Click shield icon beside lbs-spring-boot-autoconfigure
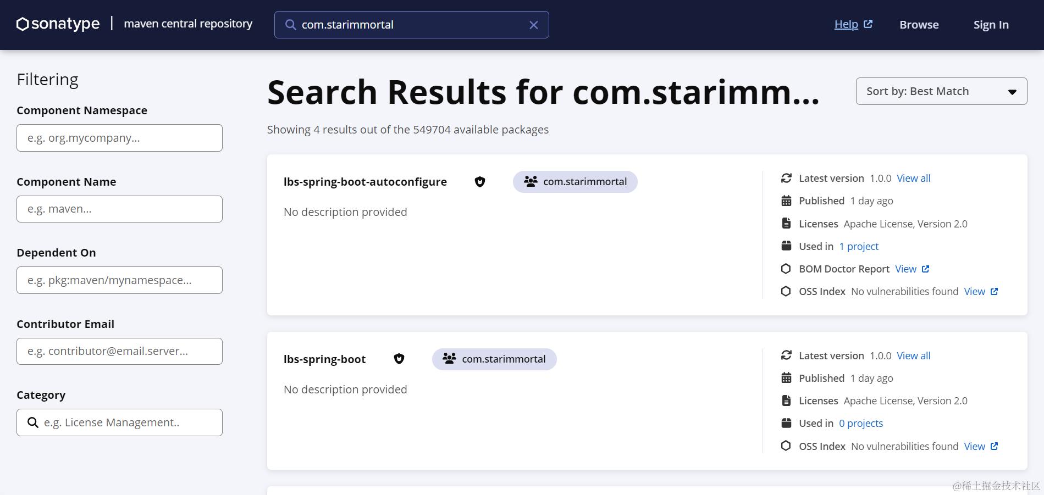The height and width of the screenshot is (495, 1044). (x=480, y=182)
